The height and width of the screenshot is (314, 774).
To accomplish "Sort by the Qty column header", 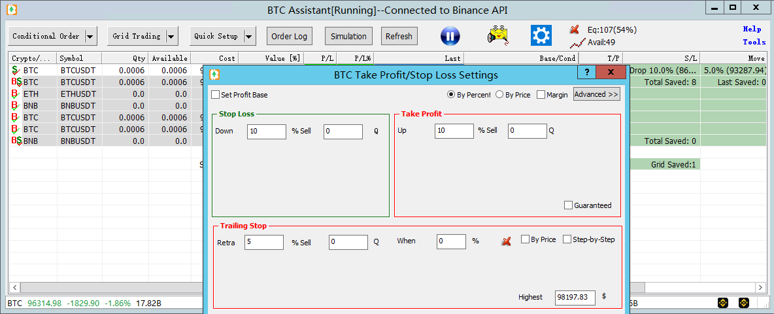I will pos(125,58).
